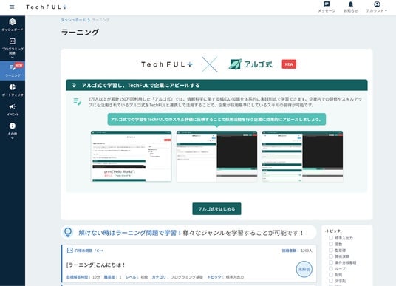Open the ポートフォリオ sidebar icon
396x286 pixels.
13,90
